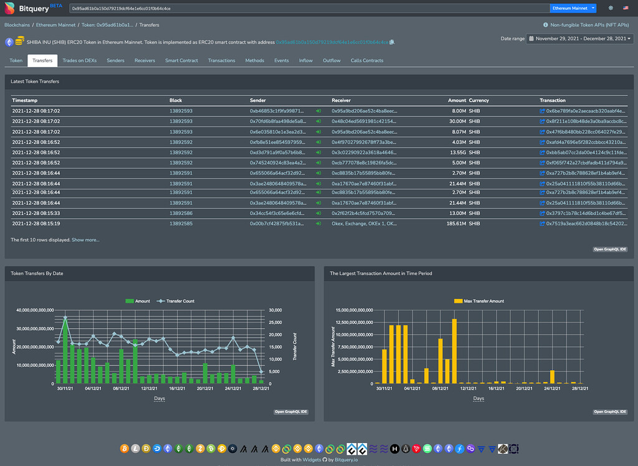The image size is (638, 466).
Task: Toggle dark mode with the sun icon
Action: (610, 9)
